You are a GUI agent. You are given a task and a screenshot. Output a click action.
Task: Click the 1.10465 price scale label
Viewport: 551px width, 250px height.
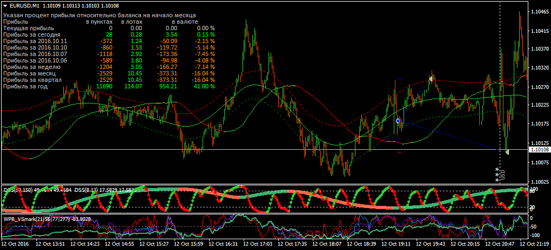[540, 12]
